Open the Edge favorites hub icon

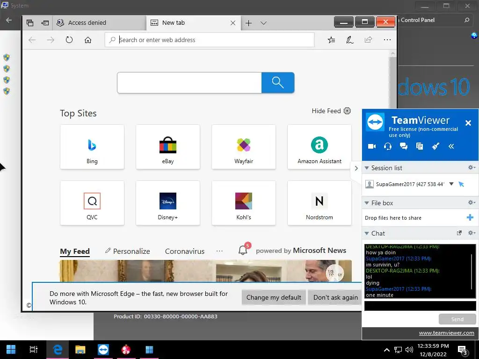pos(332,40)
